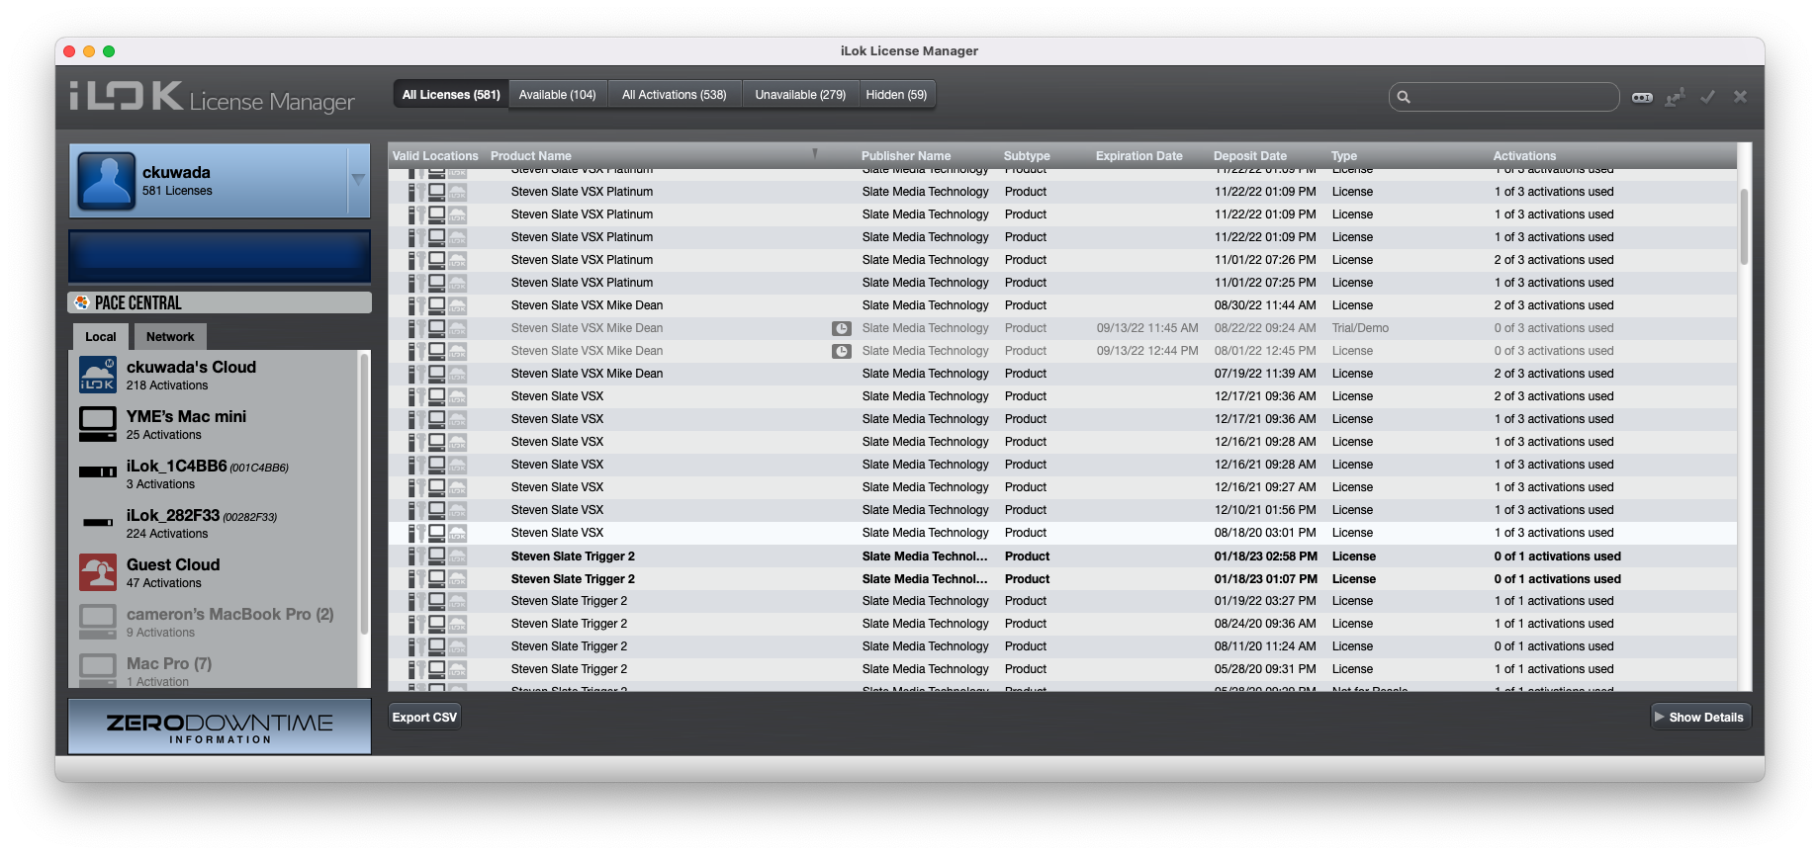Select ckuwada's Cloud location icon
Viewport: 1820px width, 855px height.
tap(98, 376)
